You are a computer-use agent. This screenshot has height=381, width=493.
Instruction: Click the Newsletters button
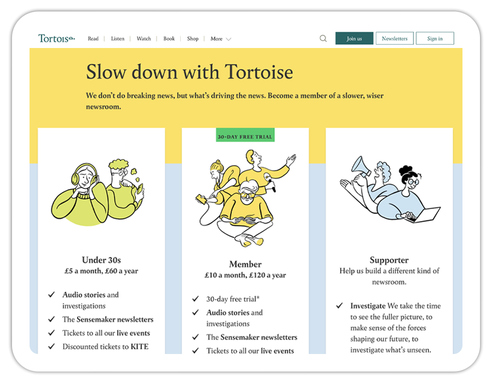[394, 38]
